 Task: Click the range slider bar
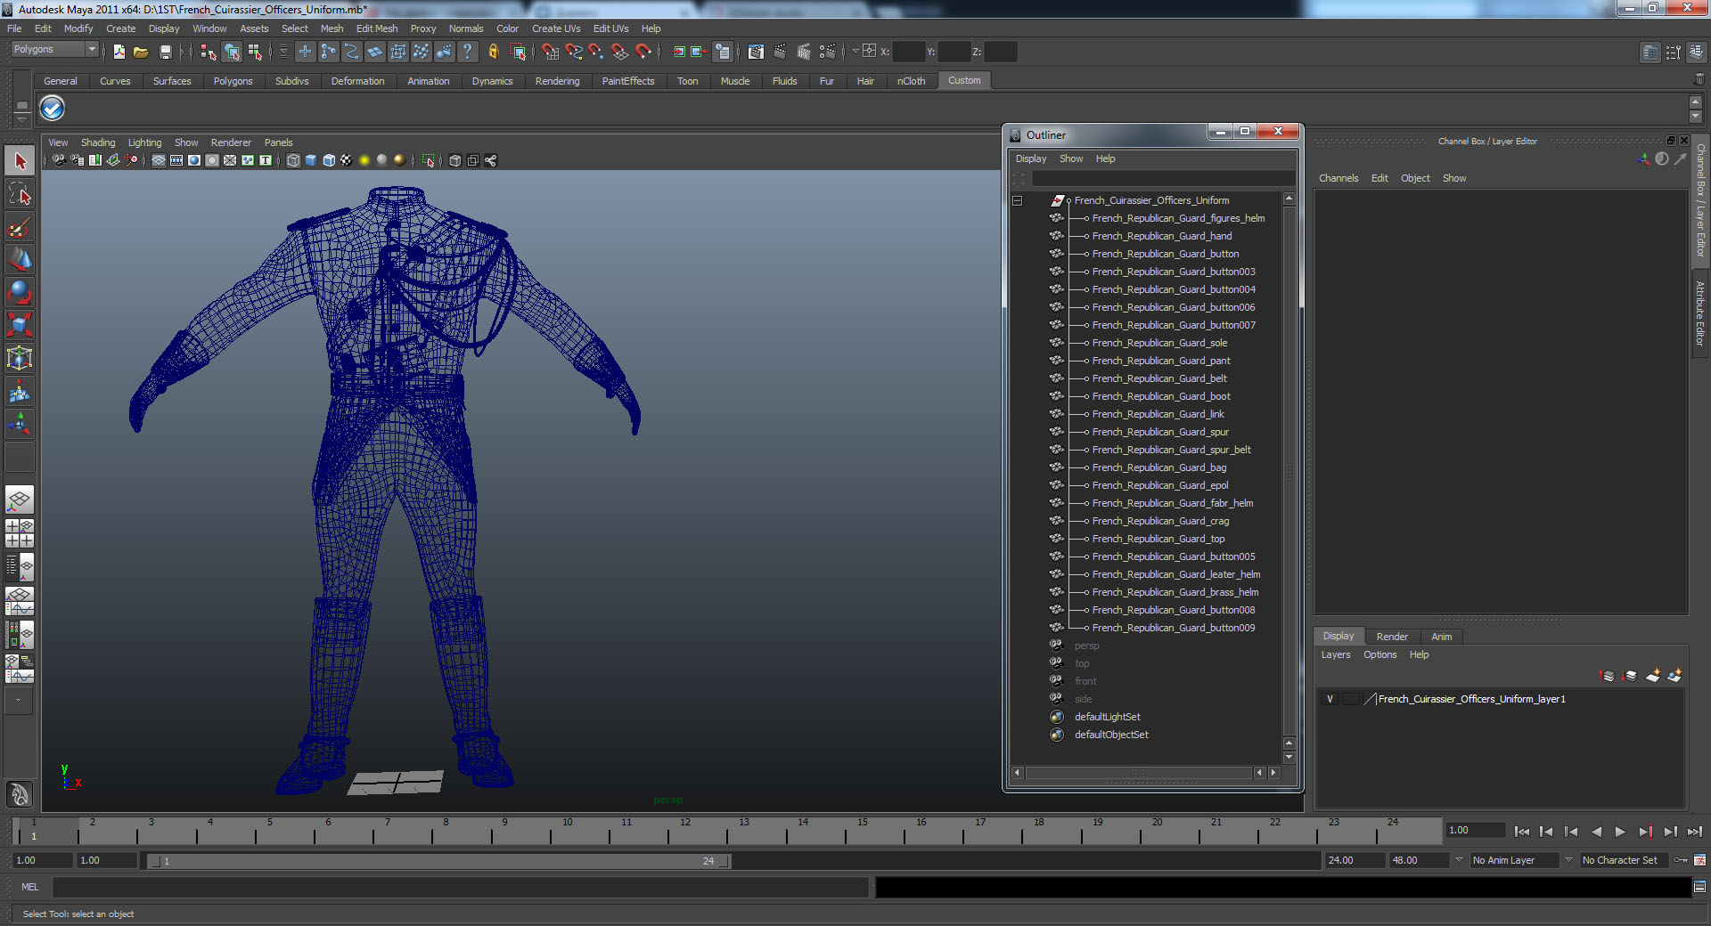point(439,861)
